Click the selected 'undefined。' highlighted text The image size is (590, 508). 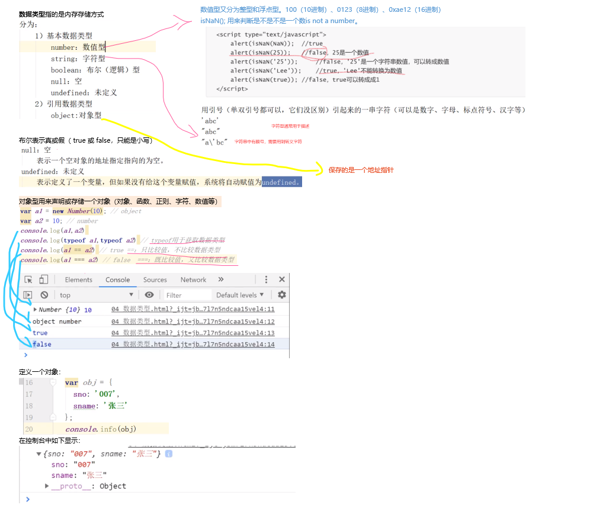click(282, 182)
